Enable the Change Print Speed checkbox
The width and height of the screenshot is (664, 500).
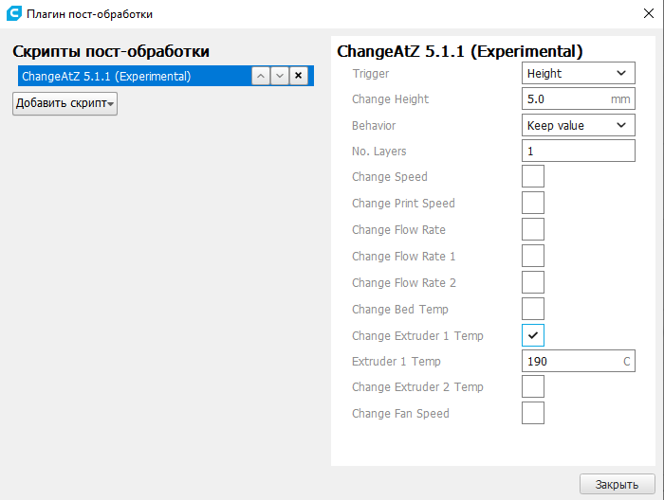coord(533,203)
